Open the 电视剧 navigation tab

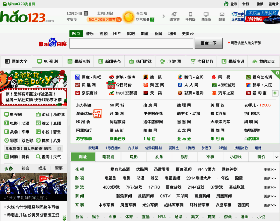(48, 62)
